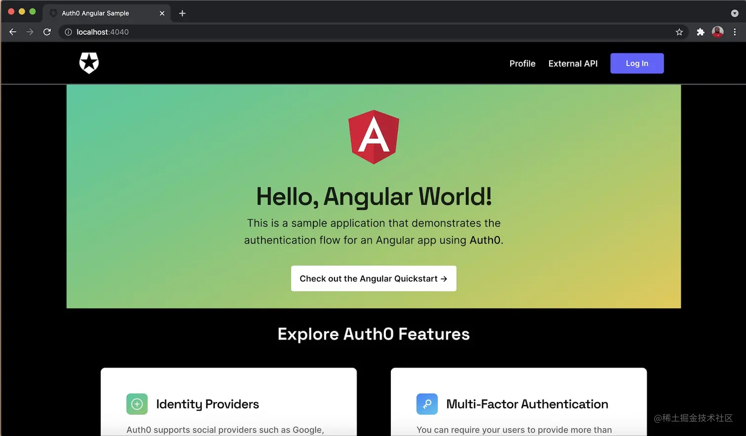Close the current browser tab
This screenshot has height=436, width=746.
click(162, 13)
